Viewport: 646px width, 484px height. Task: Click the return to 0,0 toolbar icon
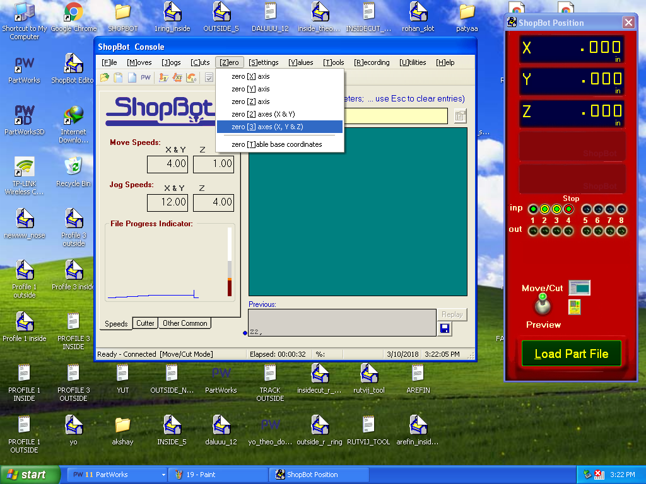[192, 78]
